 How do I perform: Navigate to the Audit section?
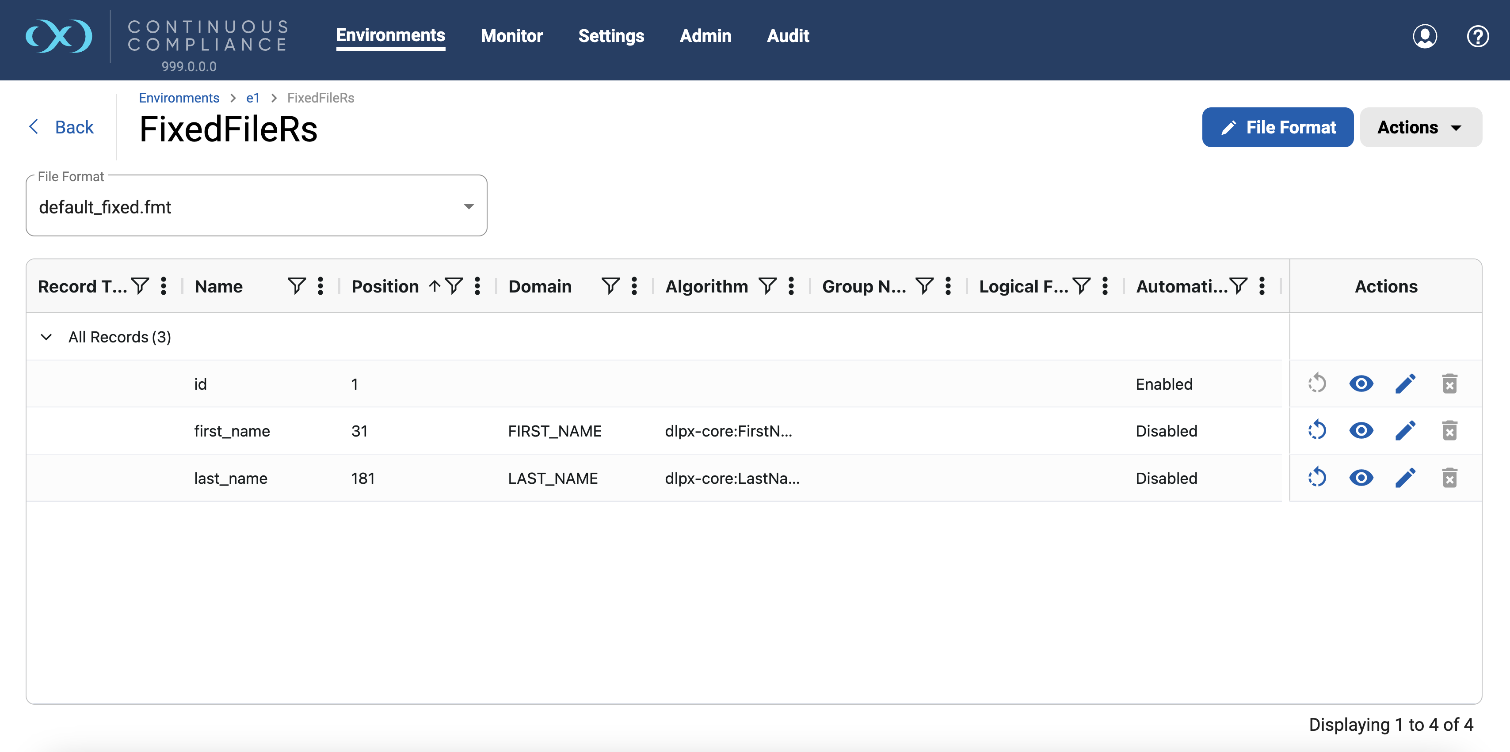click(788, 36)
